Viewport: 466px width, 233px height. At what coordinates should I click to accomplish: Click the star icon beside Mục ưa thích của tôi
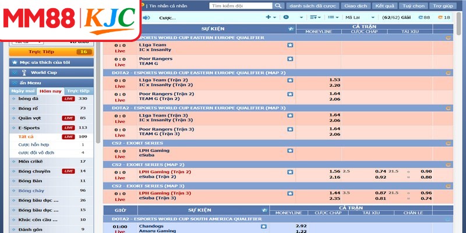(15, 62)
